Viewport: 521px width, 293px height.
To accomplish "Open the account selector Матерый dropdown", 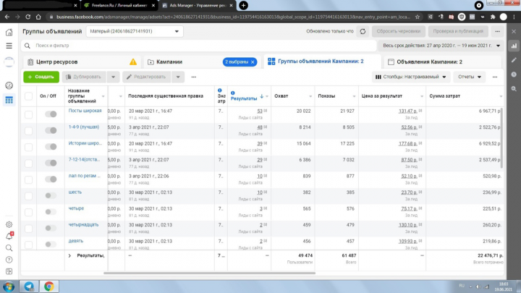I will (x=135, y=31).
